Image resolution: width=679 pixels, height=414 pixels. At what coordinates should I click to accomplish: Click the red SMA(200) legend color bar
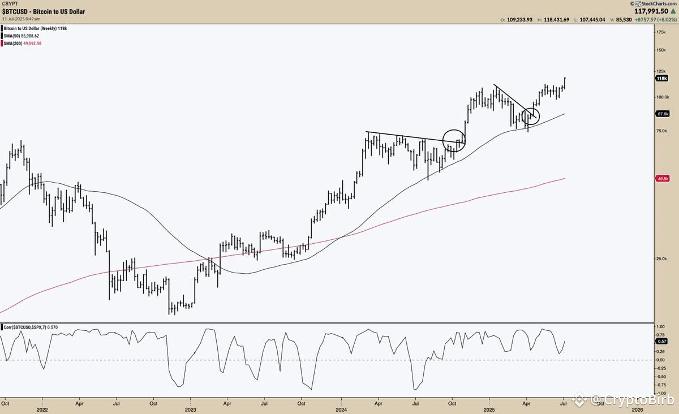pos(1,42)
